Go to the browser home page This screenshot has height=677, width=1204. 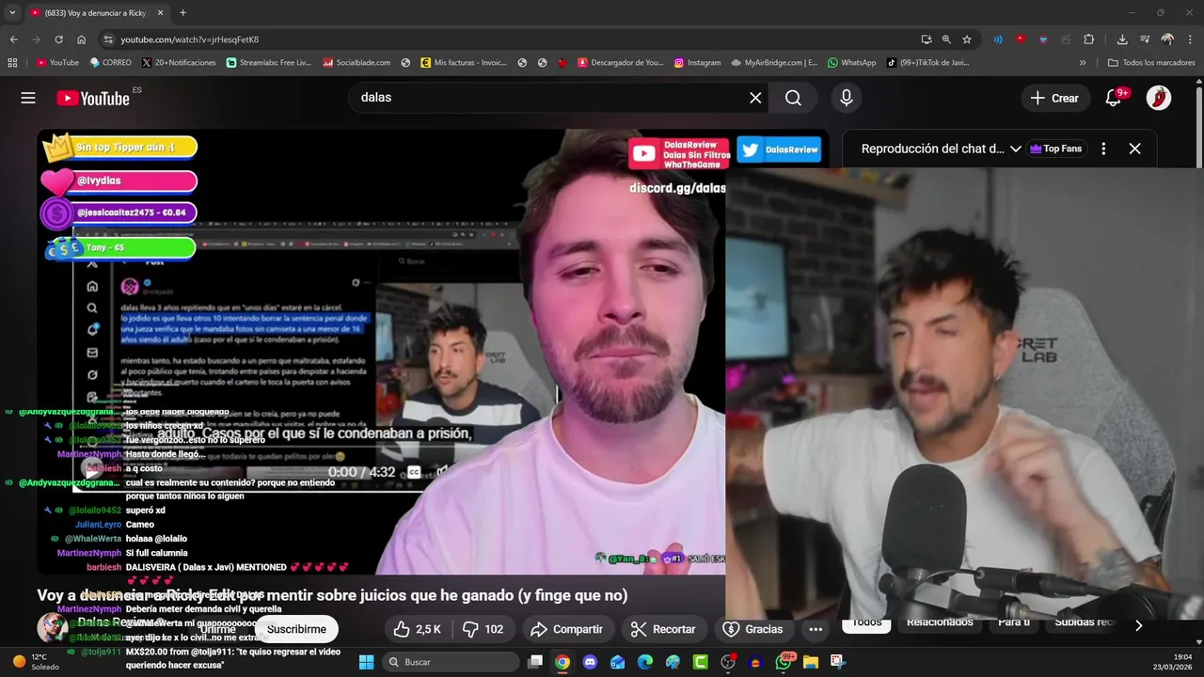pos(82,39)
